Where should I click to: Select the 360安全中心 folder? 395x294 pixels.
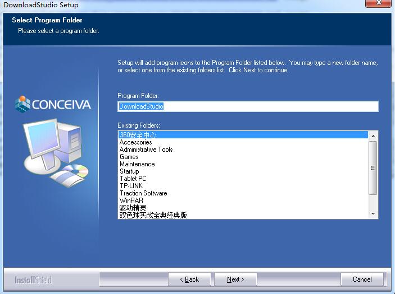(x=138, y=135)
